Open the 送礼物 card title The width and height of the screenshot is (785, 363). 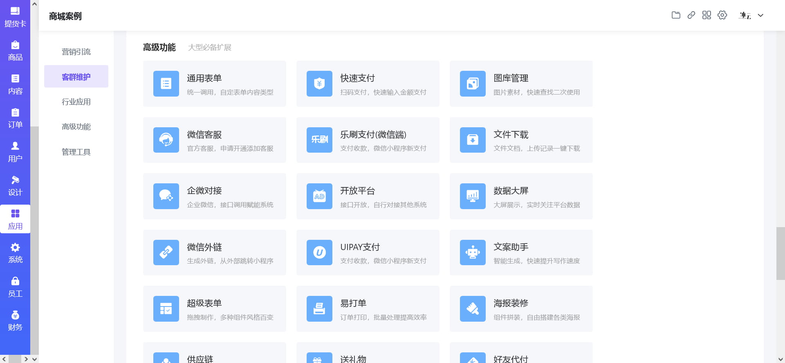tap(353, 359)
